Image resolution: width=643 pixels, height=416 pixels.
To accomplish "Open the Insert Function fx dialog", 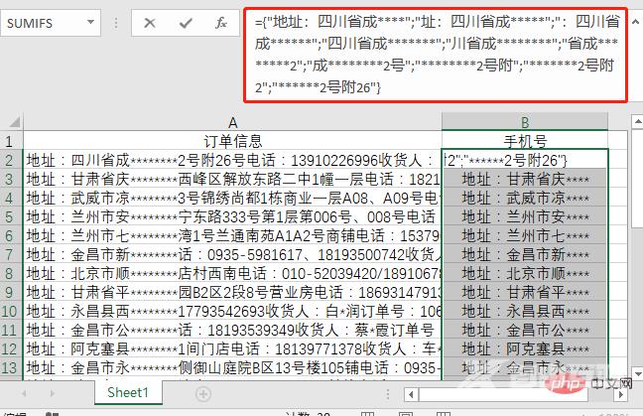I will point(221,23).
